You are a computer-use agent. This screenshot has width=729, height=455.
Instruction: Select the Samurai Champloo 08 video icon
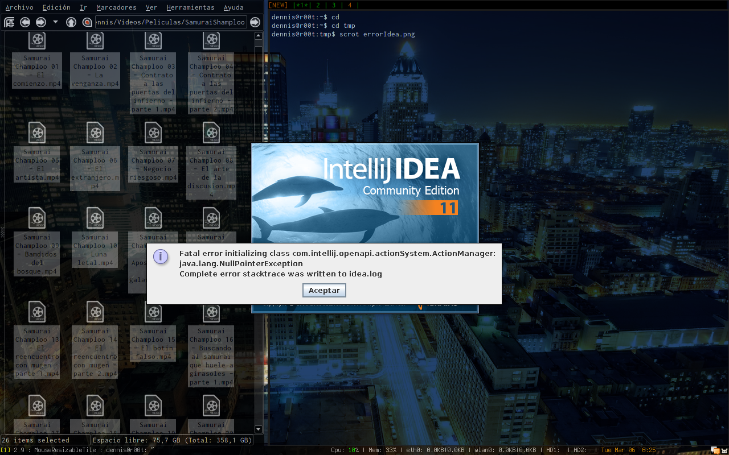point(211,133)
